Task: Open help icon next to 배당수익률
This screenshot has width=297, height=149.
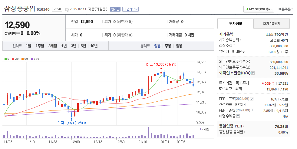Action: [x=238, y=116]
